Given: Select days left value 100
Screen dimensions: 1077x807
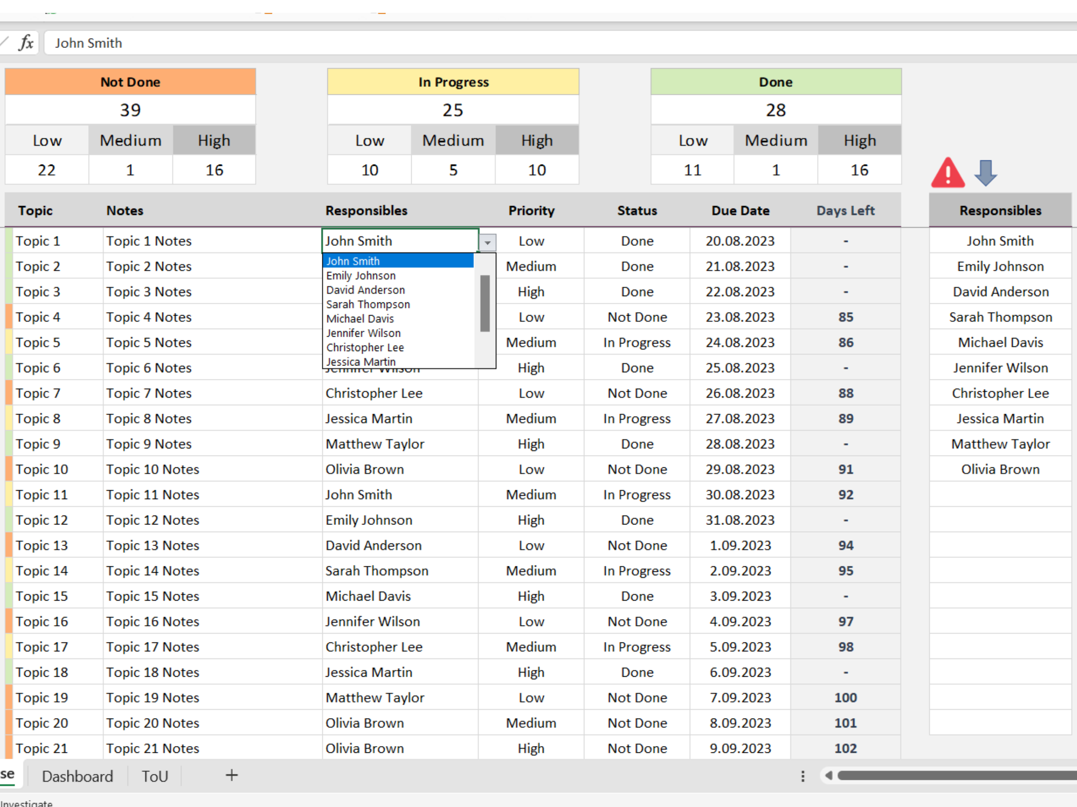Looking at the screenshot, I should click(x=845, y=697).
